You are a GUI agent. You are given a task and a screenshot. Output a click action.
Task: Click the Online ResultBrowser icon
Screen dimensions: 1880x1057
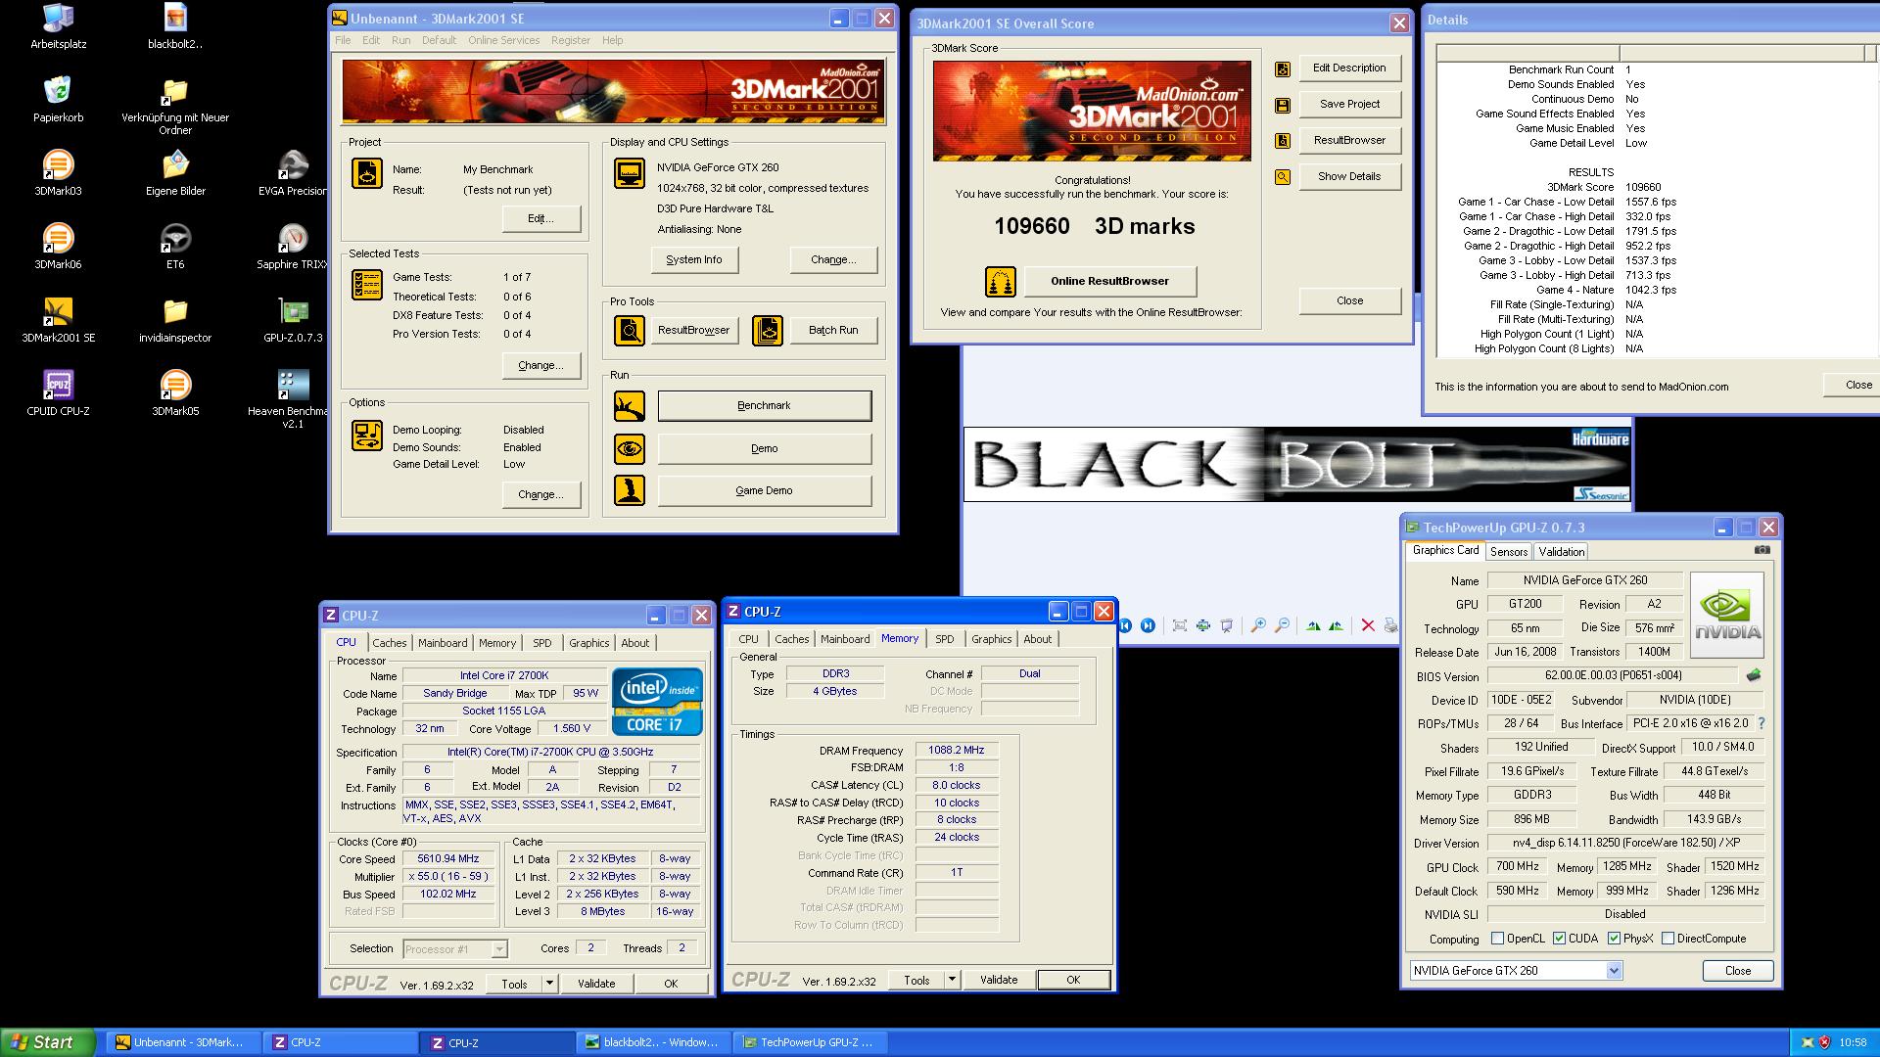click(1000, 282)
